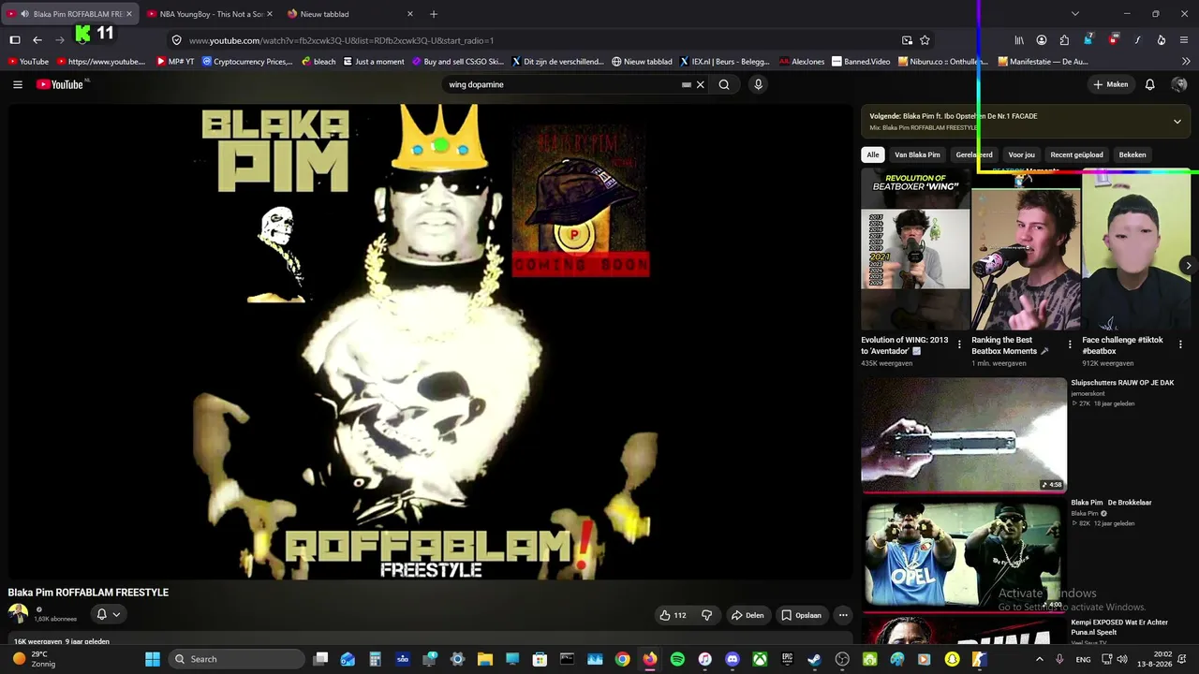Click the 'Maken' create button
The height and width of the screenshot is (674, 1199).
(x=1111, y=84)
